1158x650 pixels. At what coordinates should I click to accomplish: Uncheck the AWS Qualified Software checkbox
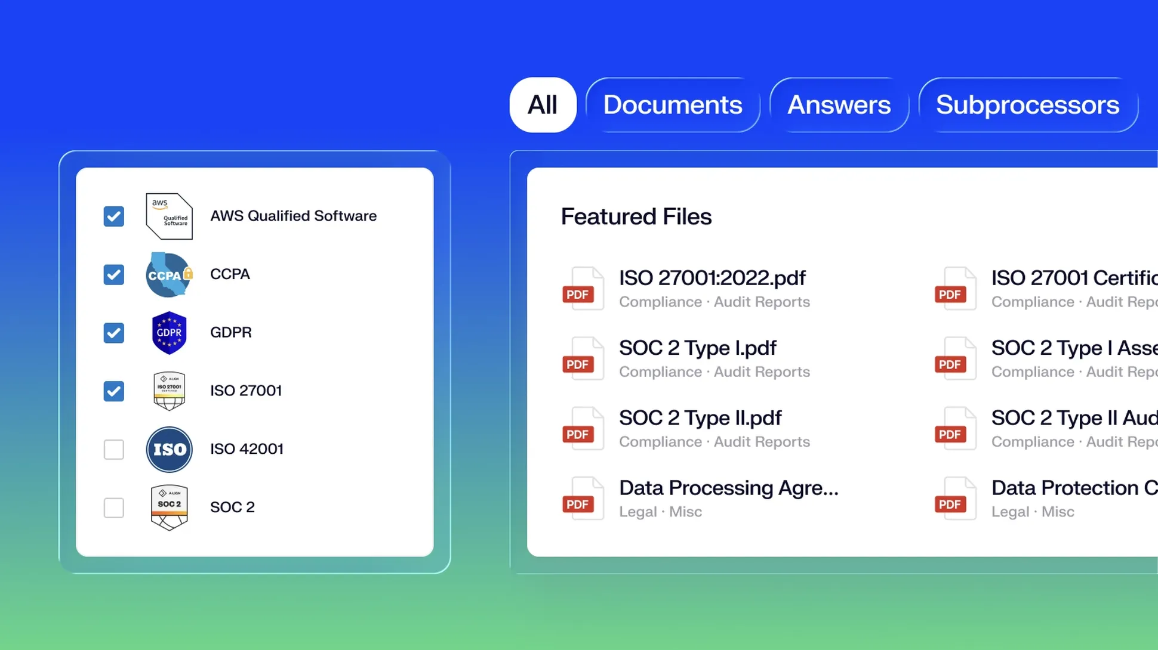point(113,216)
